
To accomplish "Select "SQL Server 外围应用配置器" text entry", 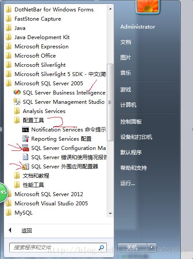I will pos(65,167).
